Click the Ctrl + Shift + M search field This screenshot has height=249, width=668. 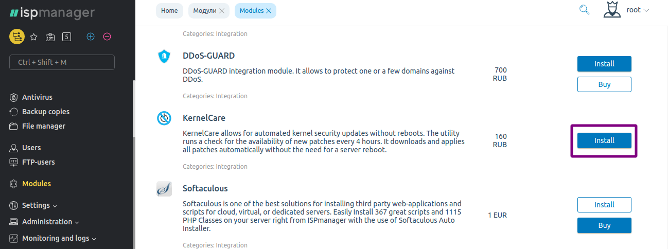click(x=62, y=62)
